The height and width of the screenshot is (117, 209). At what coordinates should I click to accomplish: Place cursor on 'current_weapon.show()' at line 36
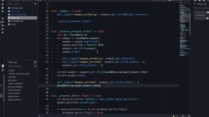pyautogui.click(x=71, y=75)
